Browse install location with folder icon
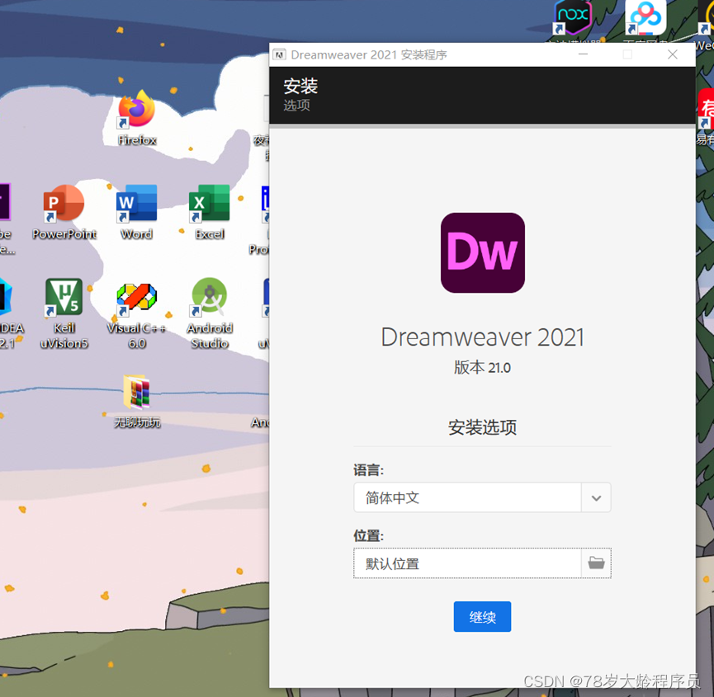714x697 pixels. tap(596, 563)
